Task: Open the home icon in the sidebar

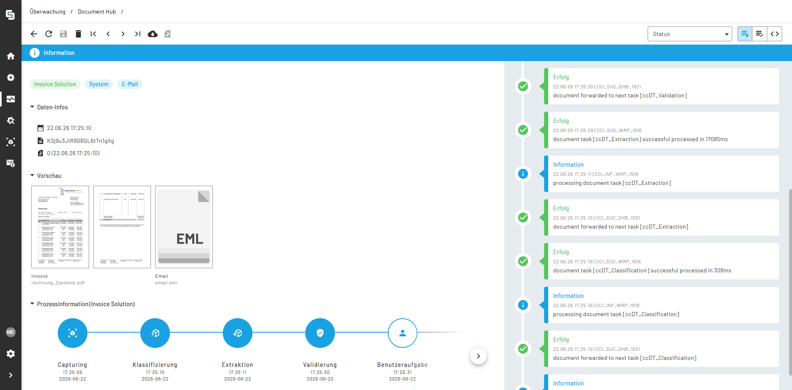Action: click(11, 56)
